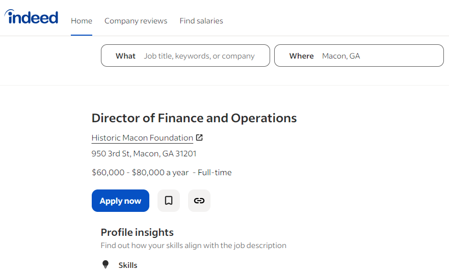
Task: Click the lightbulb icon next to Skills
Action: coord(105,264)
